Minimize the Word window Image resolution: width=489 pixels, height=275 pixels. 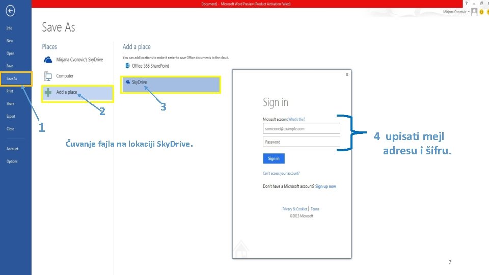pyautogui.click(x=474, y=4)
